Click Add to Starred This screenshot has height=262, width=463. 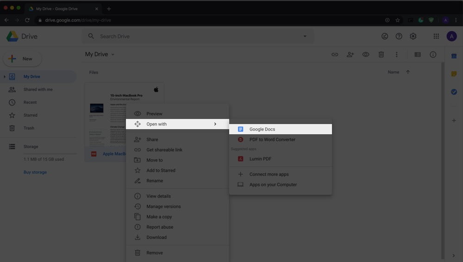[x=177, y=170]
